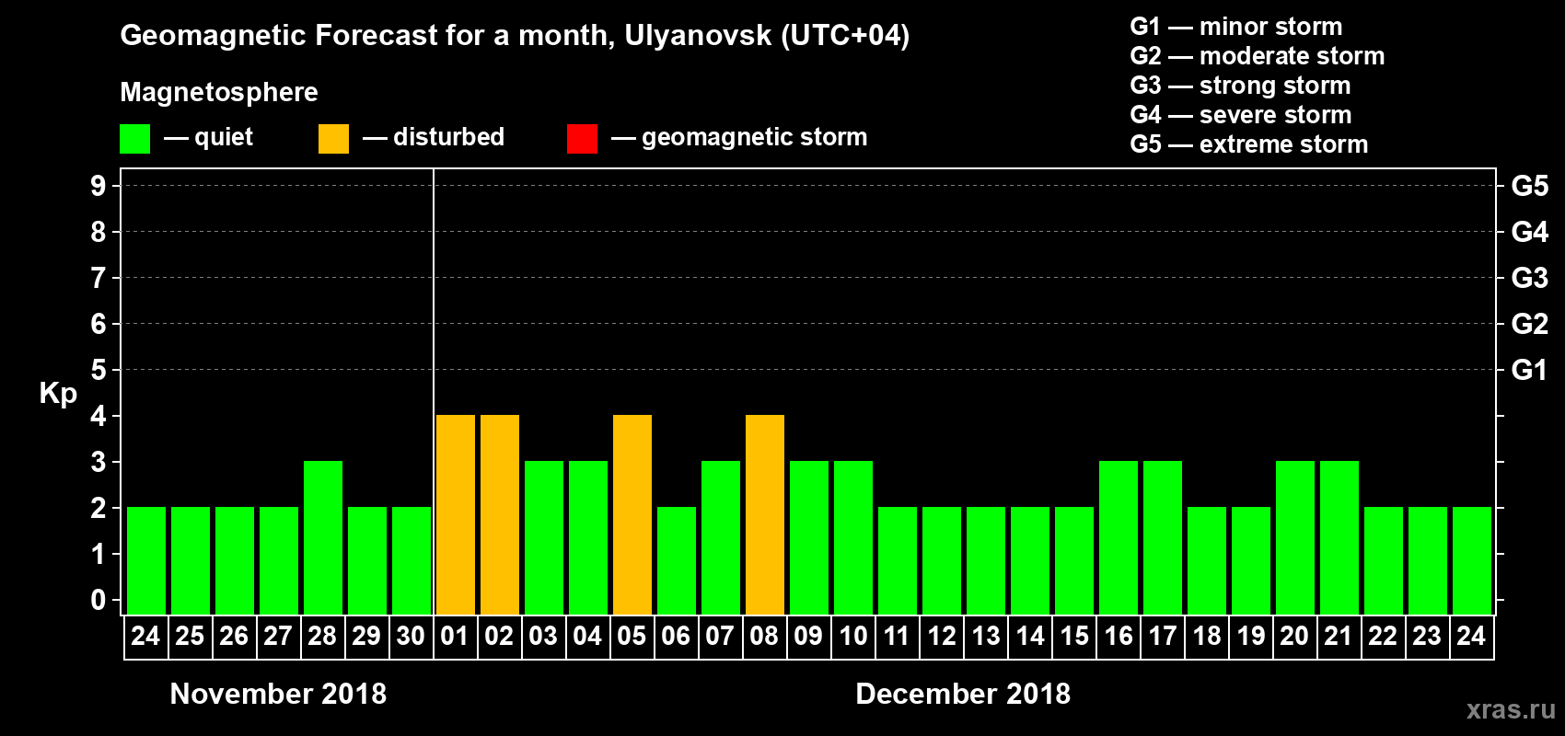
Task: Click the date label 15 on the axis
Action: point(1073,636)
